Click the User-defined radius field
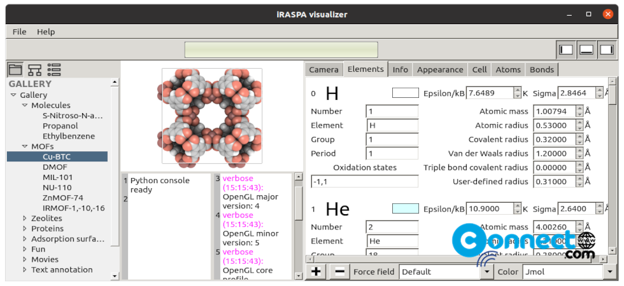 558,182
